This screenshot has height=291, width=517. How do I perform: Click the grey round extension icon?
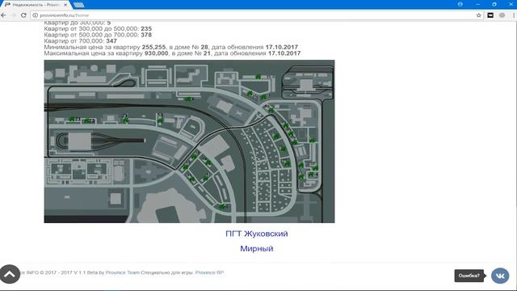coord(502,15)
